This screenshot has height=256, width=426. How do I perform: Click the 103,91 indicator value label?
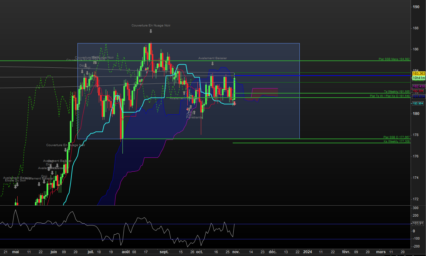418,223
